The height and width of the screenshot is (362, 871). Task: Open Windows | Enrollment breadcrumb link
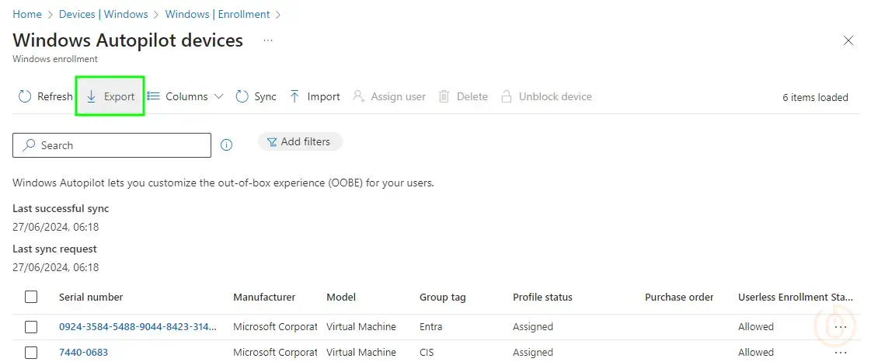pos(218,15)
